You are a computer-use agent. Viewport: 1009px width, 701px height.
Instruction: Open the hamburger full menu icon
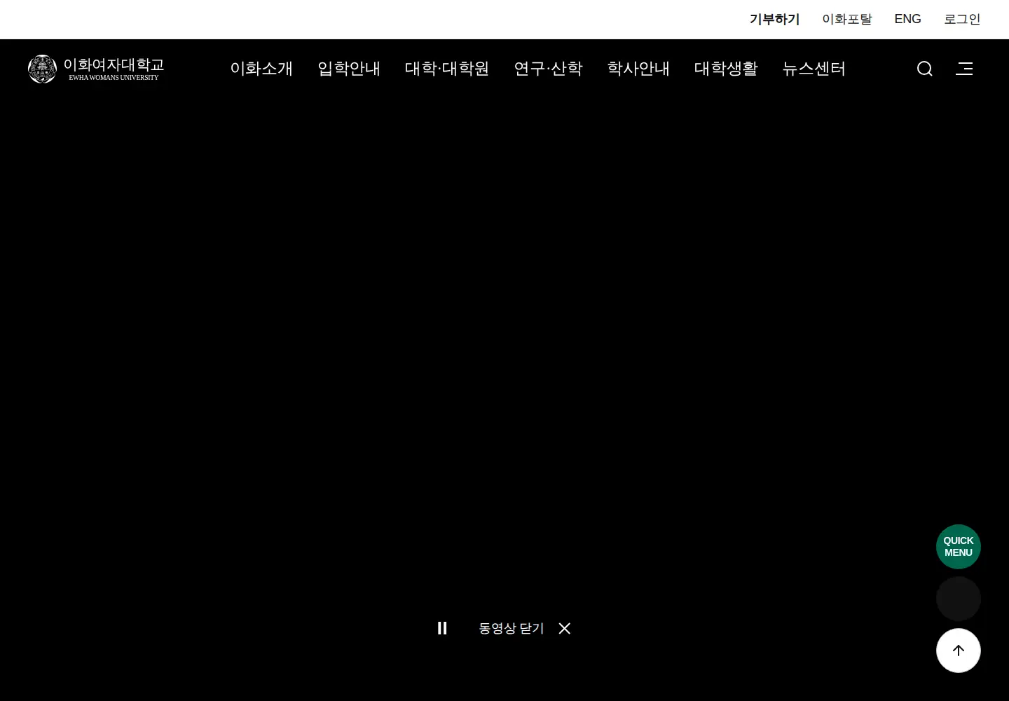pyautogui.click(x=964, y=69)
